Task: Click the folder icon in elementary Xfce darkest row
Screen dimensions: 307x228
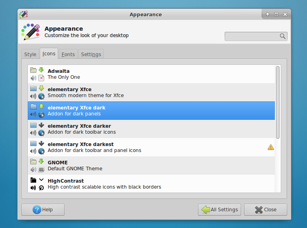Action: pyautogui.click(x=33, y=143)
